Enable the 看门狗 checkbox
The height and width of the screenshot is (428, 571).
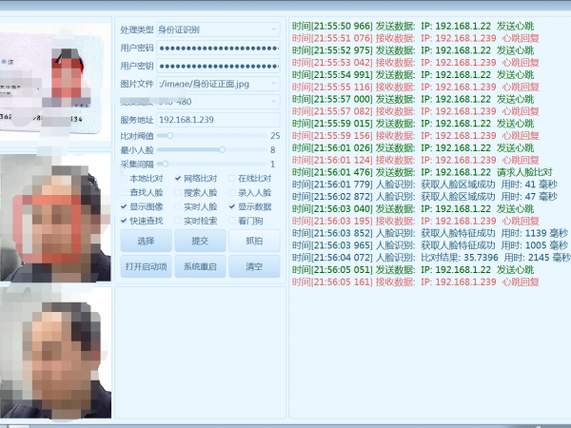tap(231, 221)
